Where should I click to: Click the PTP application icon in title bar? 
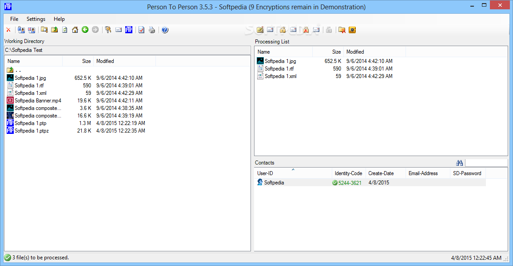8,7
